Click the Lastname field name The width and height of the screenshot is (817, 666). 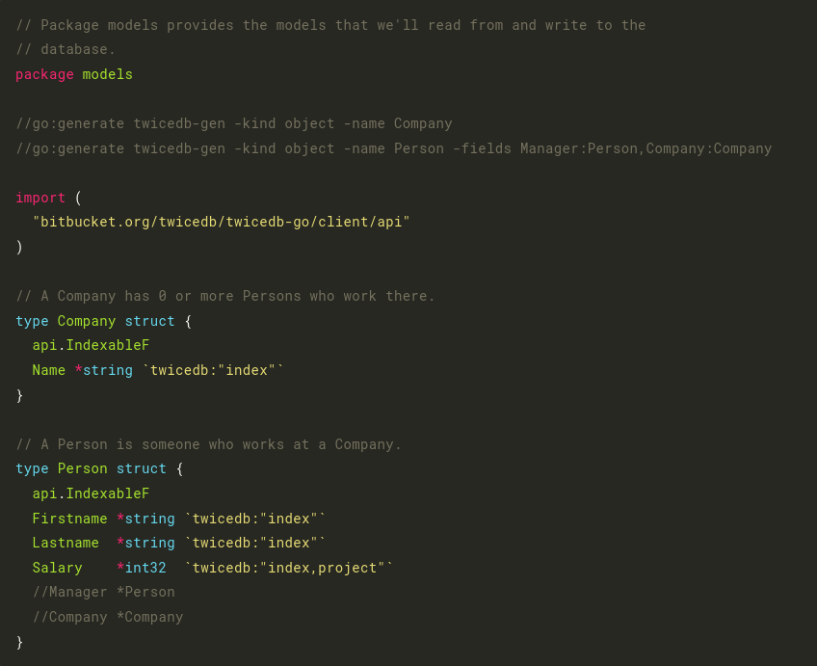[x=66, y=543]
